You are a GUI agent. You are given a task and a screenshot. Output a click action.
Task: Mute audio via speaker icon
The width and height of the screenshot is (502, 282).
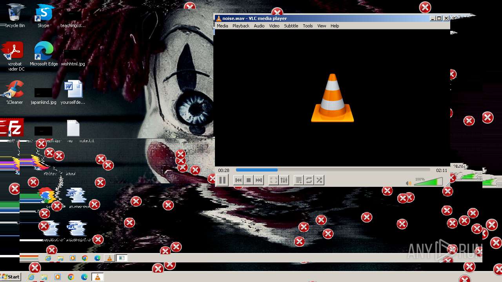pyautogui.click(x=409, y=183)
